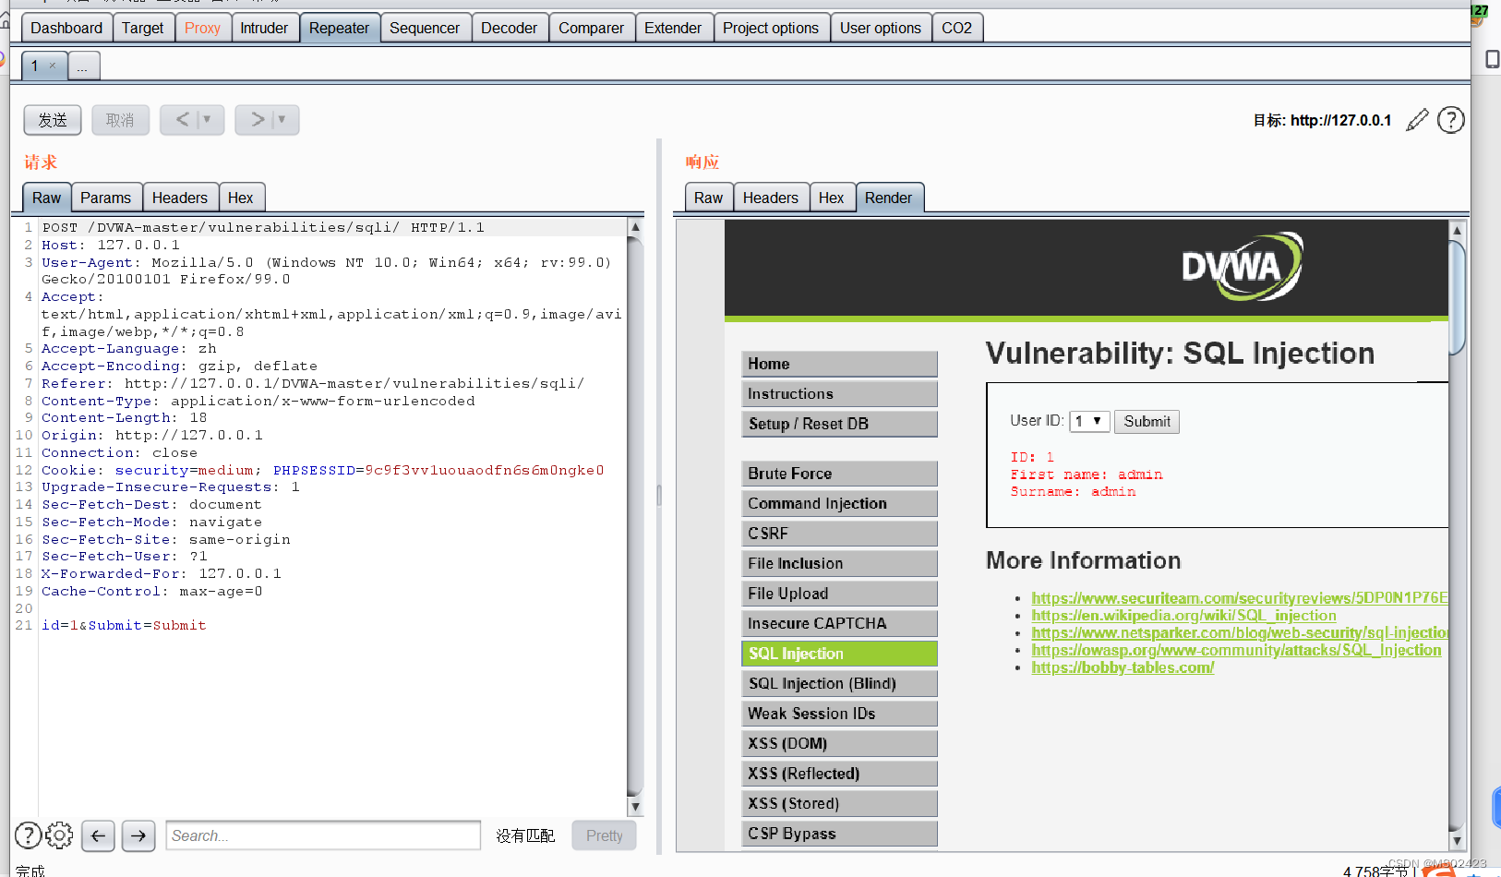Click the request editor scrollbar down arrow
This screenshot has height=877, width=1501.
point(635,807)
